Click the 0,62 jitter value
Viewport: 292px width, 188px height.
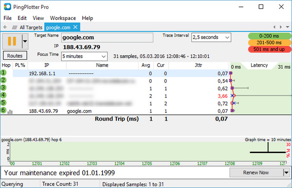(223, 88)
